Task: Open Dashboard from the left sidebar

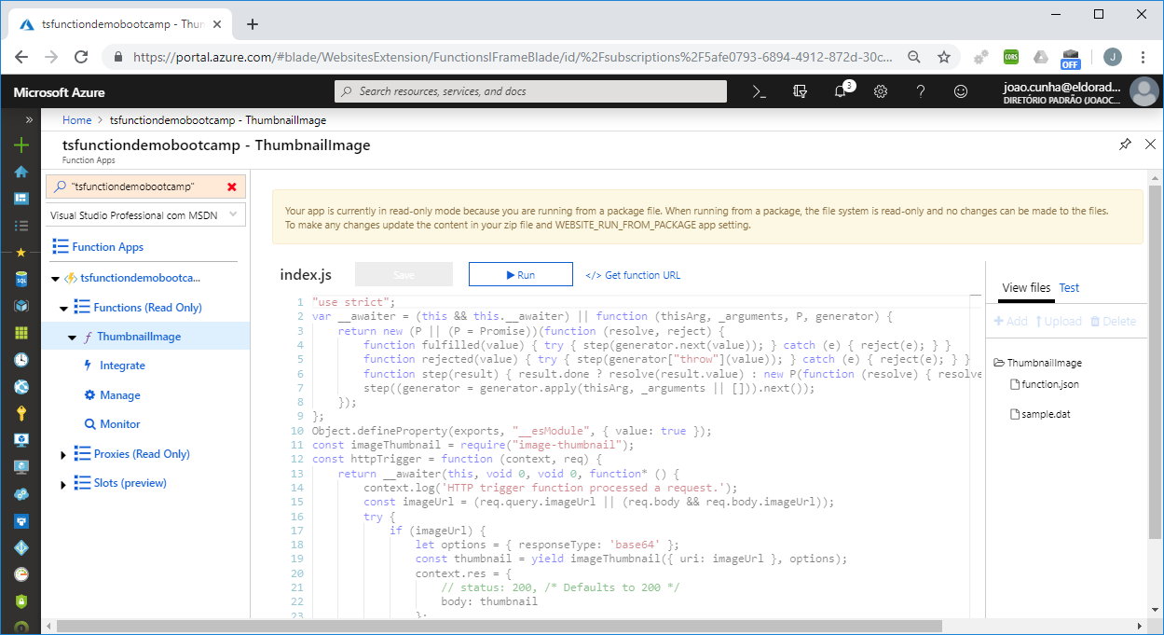Action: [21, 199]
